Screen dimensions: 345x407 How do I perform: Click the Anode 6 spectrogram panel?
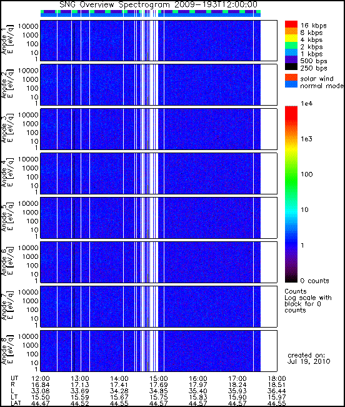tap(159, 262)
